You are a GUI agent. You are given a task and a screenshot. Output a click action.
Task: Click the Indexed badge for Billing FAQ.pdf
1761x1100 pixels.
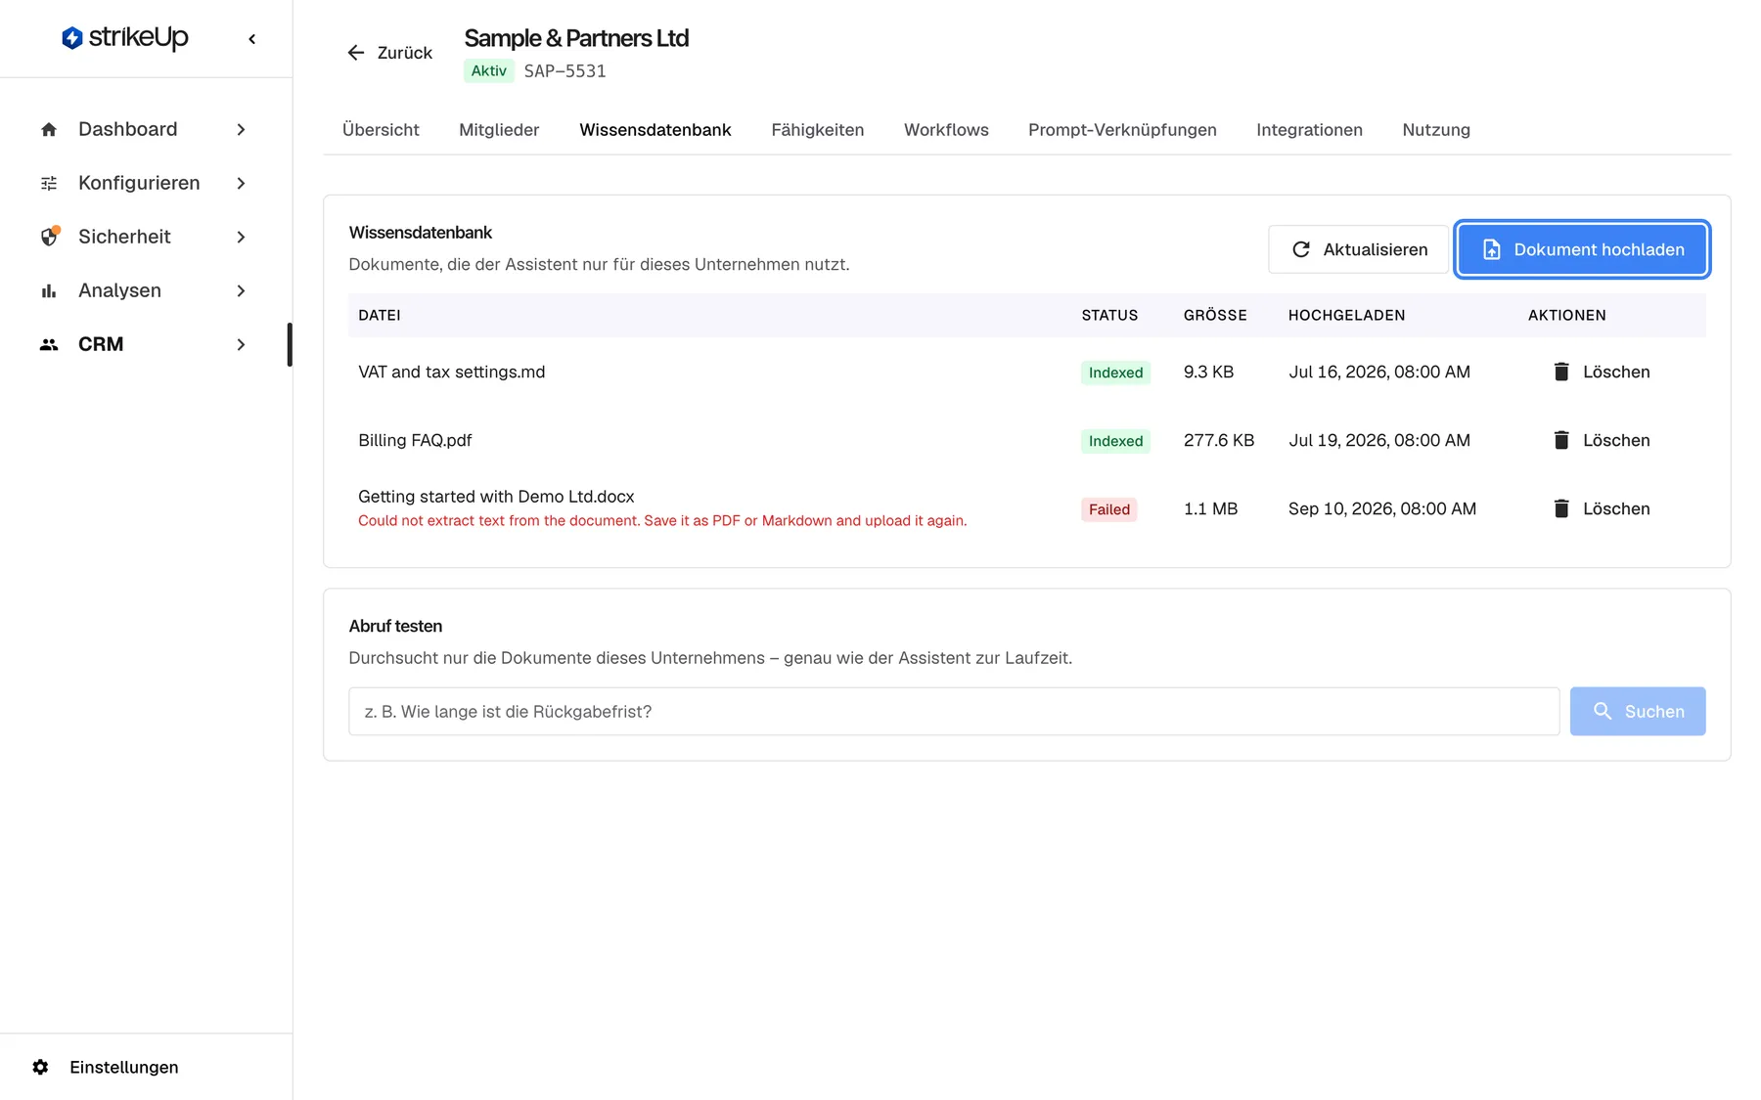[x=1115, y=441]
